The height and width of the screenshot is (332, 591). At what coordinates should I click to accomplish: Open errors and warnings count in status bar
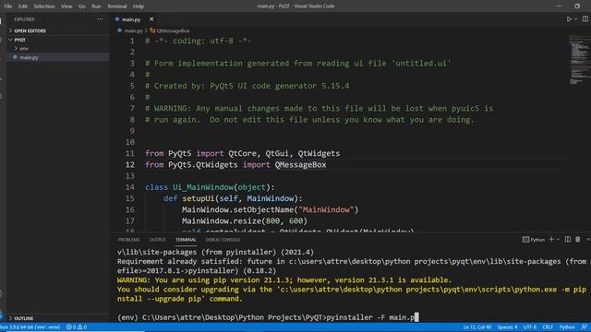tap(77, 327)
